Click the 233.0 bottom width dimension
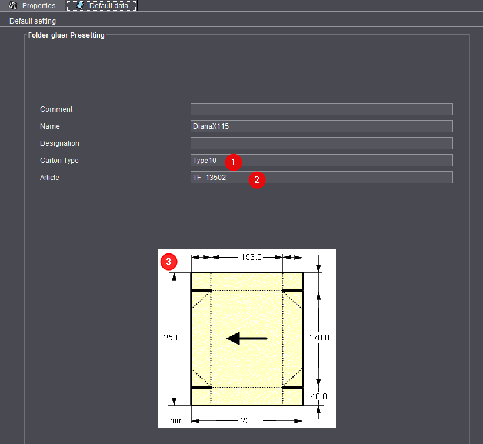This screenshot has height=444, width=483. (x=247, y=421)
